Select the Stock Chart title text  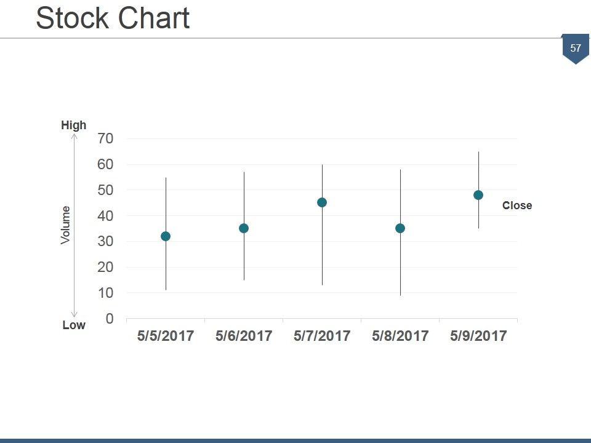point(113,18)
